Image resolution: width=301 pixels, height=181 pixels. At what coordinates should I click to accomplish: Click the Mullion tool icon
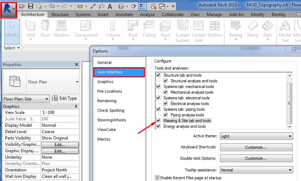tap(215, 26)
